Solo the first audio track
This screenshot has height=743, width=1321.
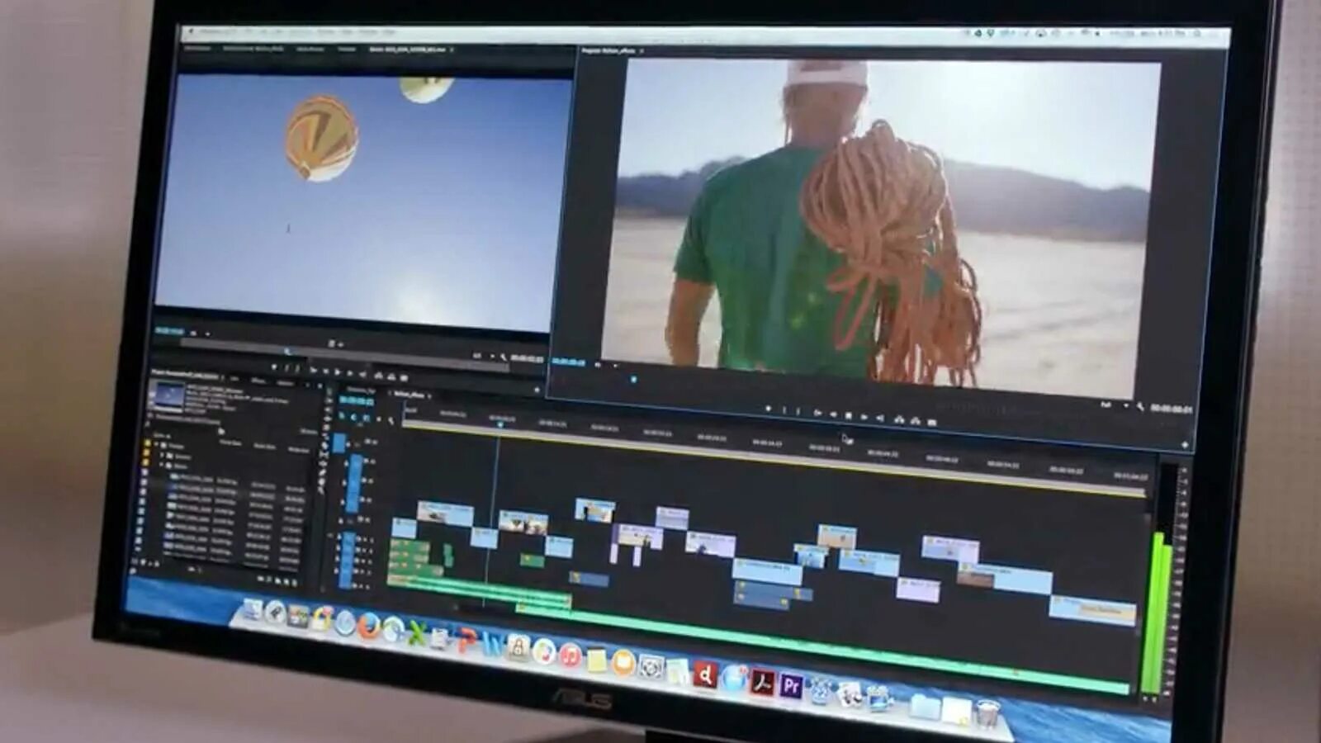[370, 541]
